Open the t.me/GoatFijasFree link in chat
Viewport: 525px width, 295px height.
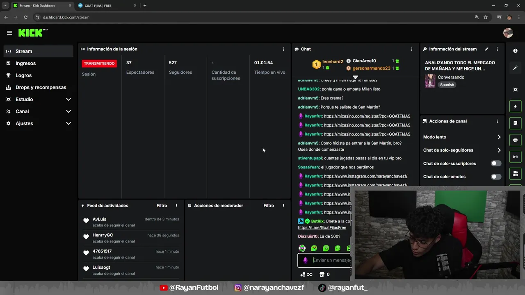pos(322,227)
